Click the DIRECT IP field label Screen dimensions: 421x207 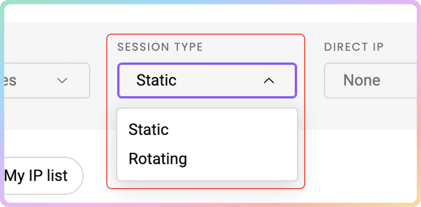[x=354, y=47]
